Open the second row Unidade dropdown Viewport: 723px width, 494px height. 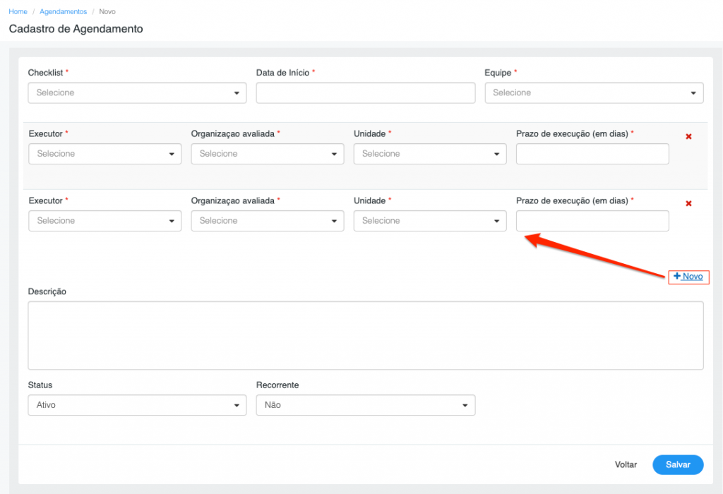[x=430, y=221]
